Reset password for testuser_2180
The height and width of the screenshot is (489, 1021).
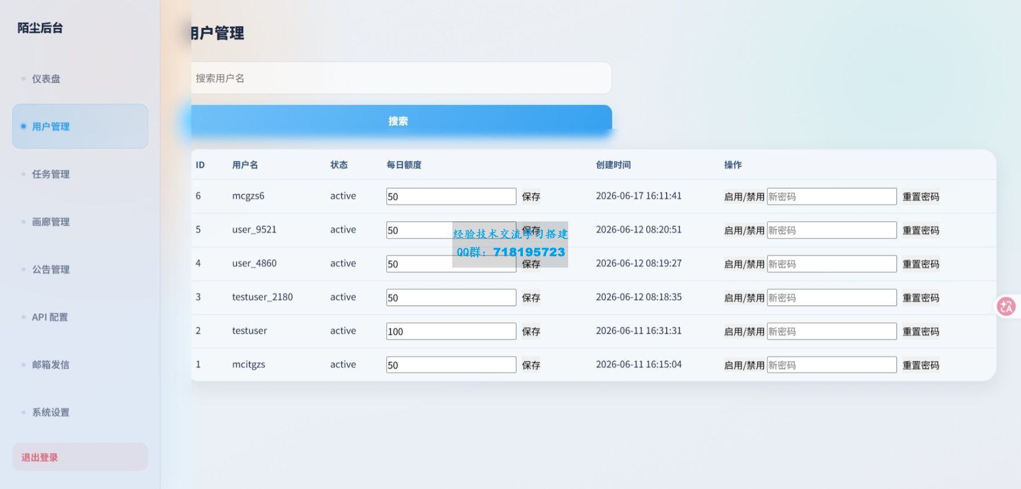pyautogui.click(x=921, y=298)
